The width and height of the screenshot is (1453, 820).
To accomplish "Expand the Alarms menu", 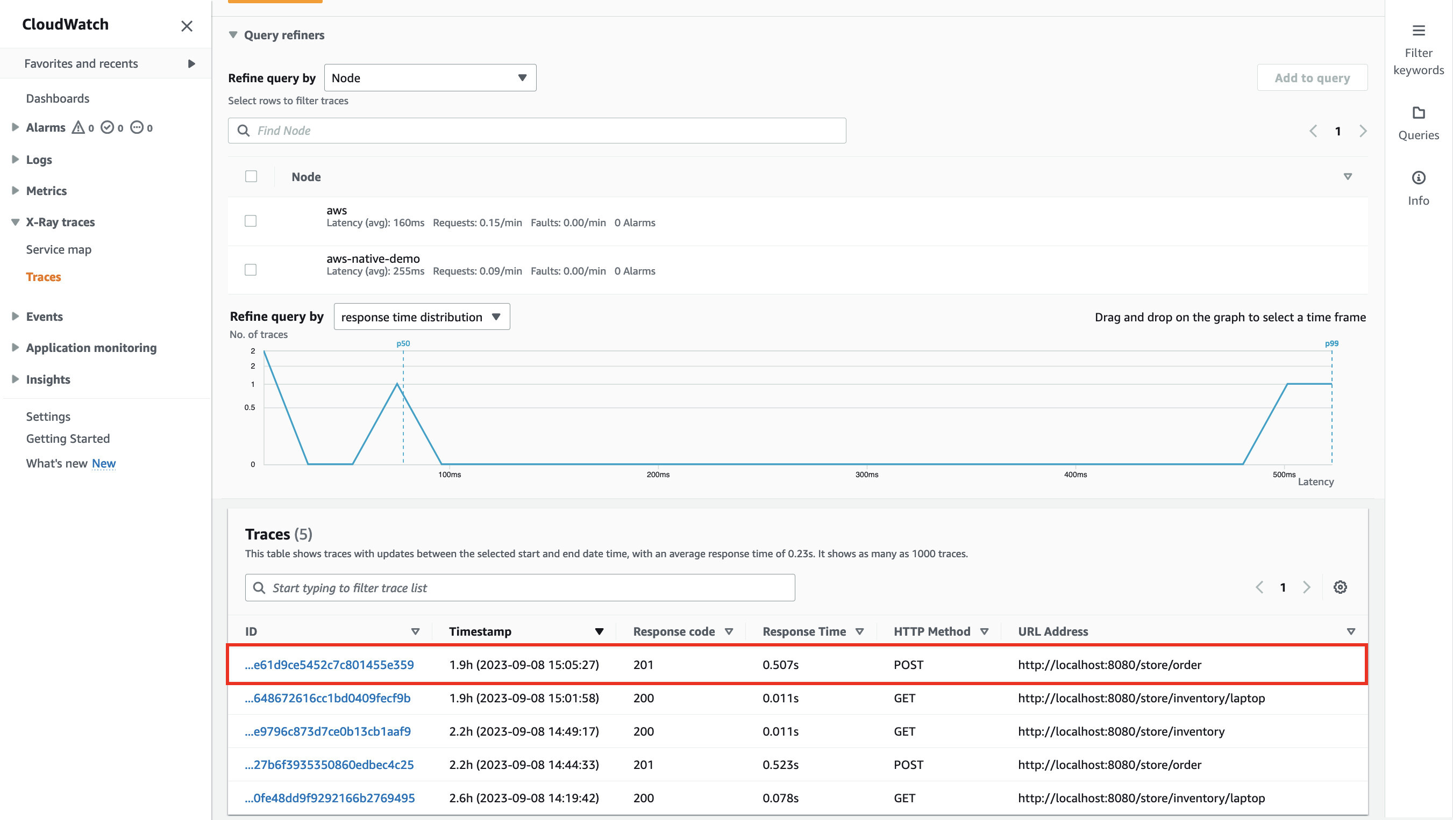I will 15,127.
